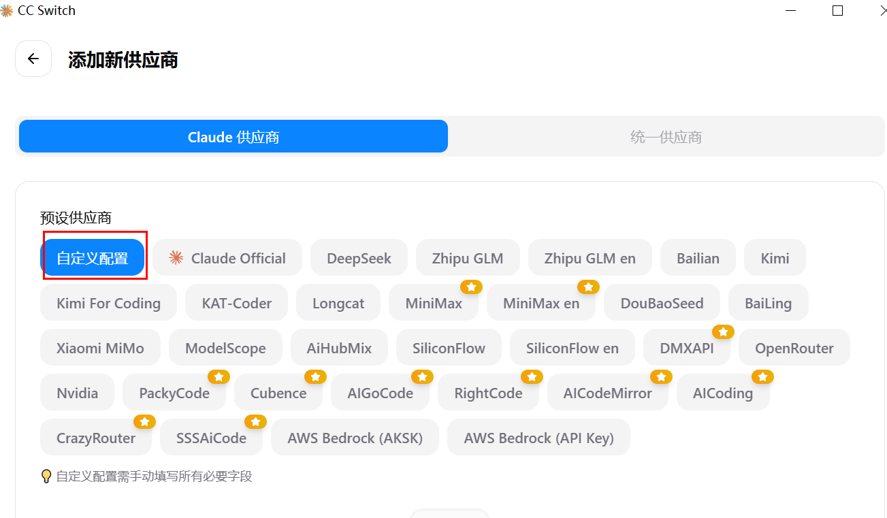The height and width of the screenshot is (518, 887).
Task: Click the CC Switch window title text
Action: [x=47, y=10]
